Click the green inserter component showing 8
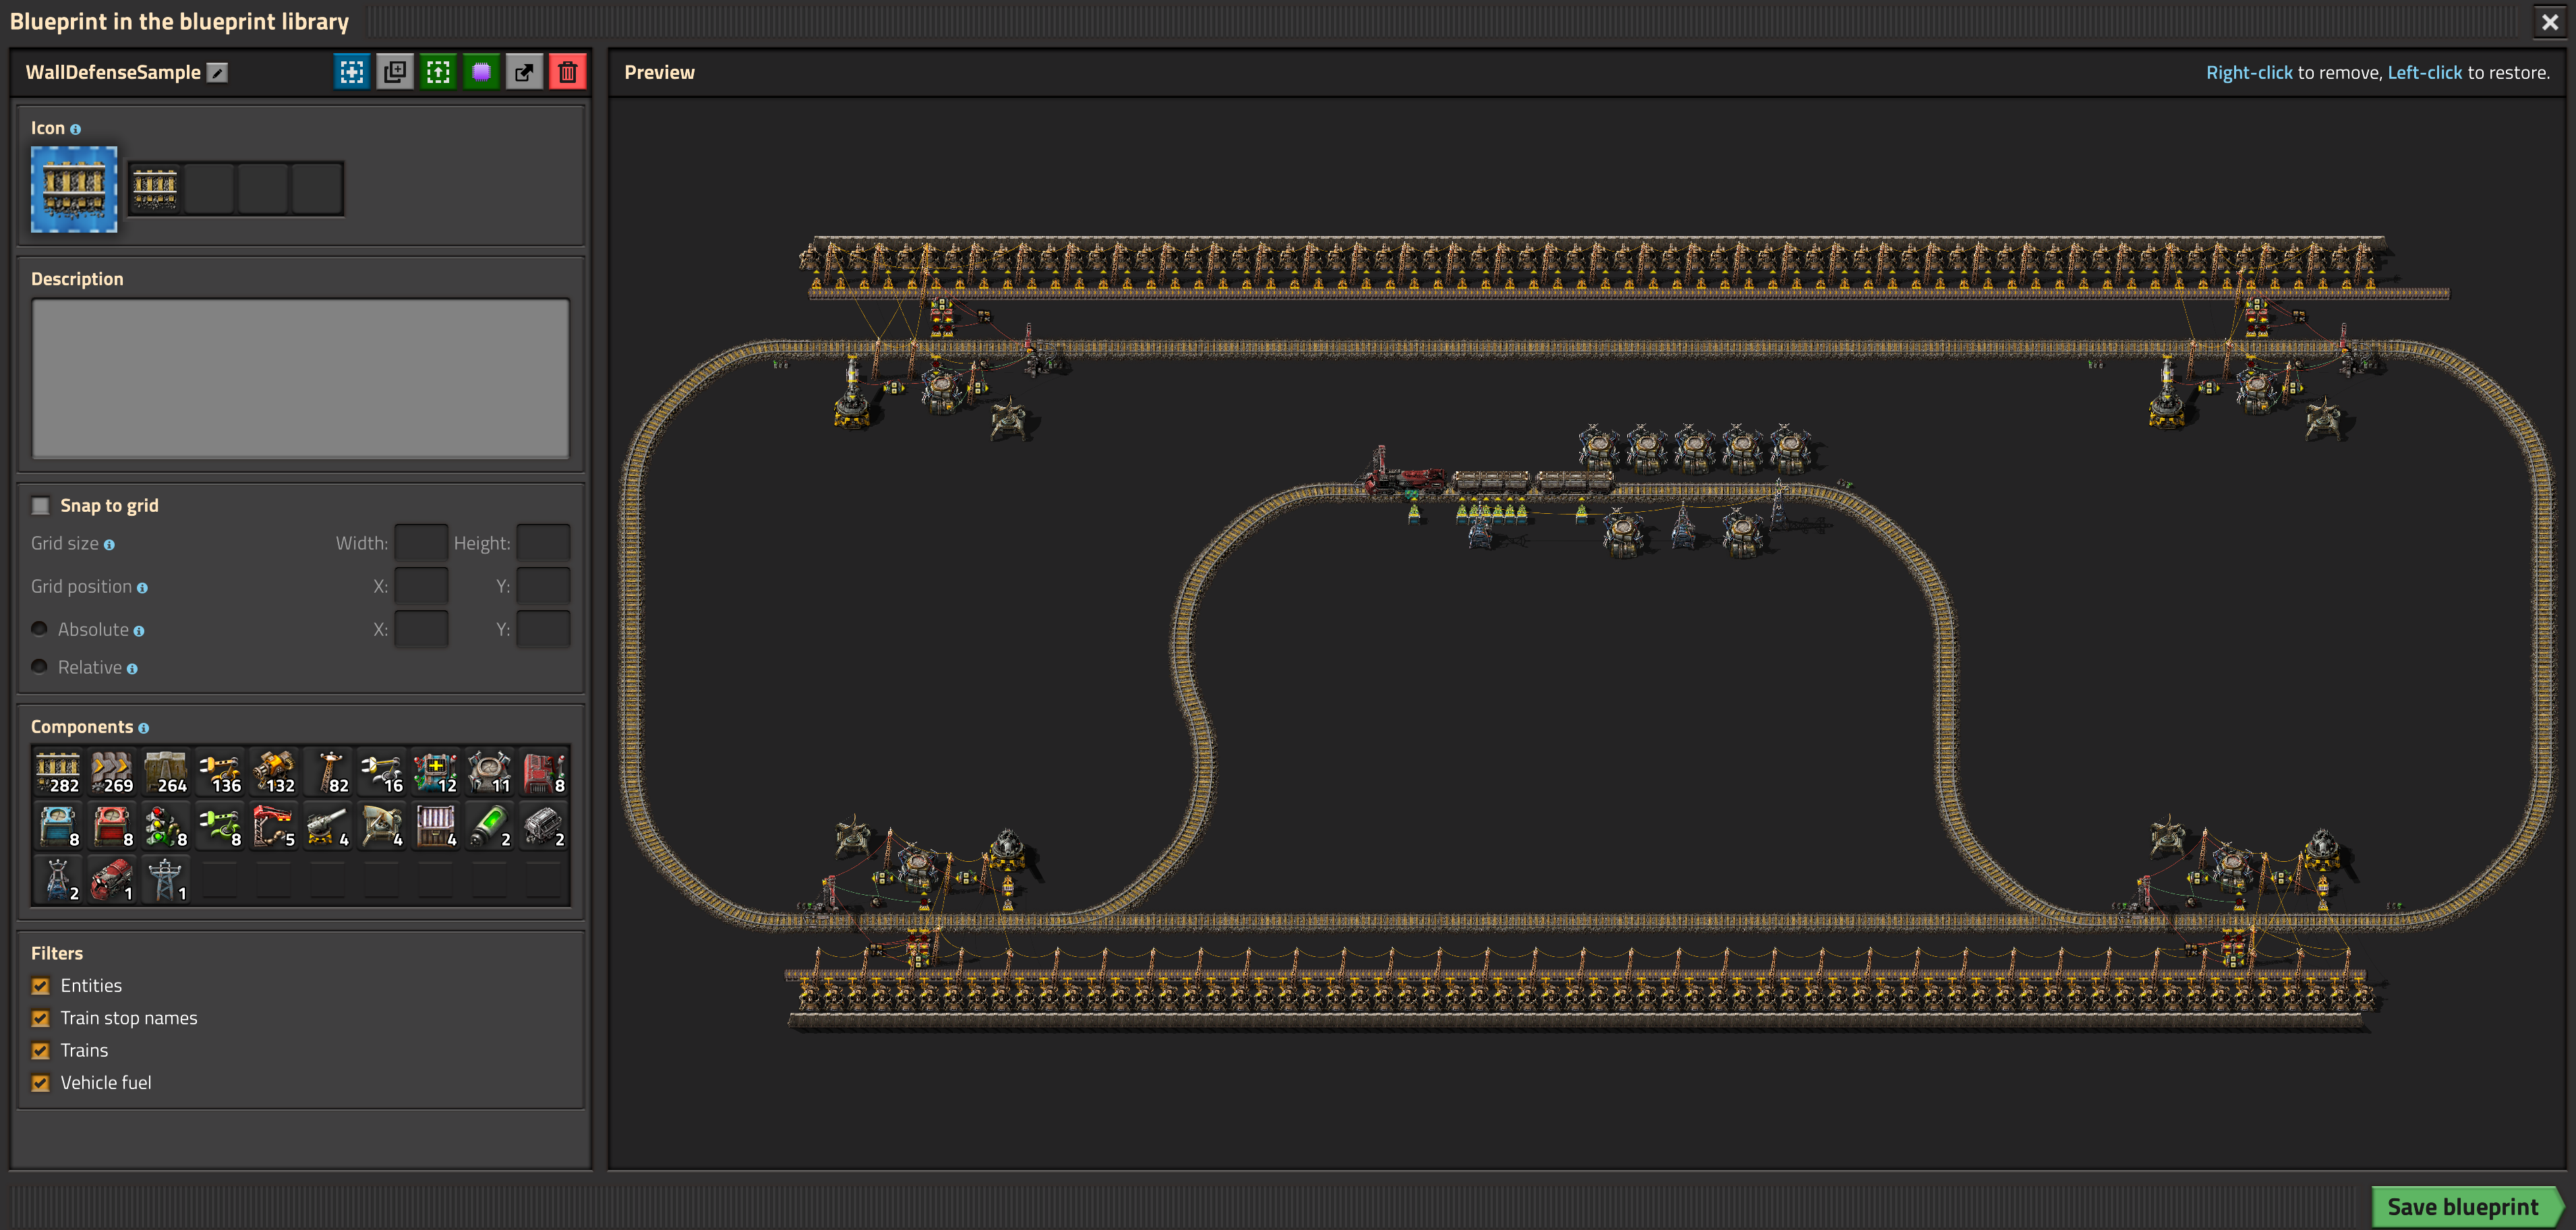 tap(220, 827)
